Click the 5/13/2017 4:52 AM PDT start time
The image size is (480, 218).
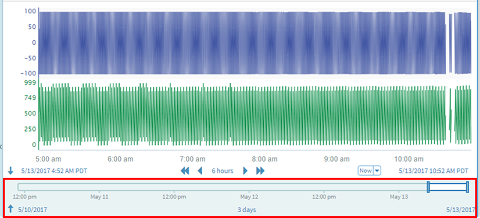[54, 170]
